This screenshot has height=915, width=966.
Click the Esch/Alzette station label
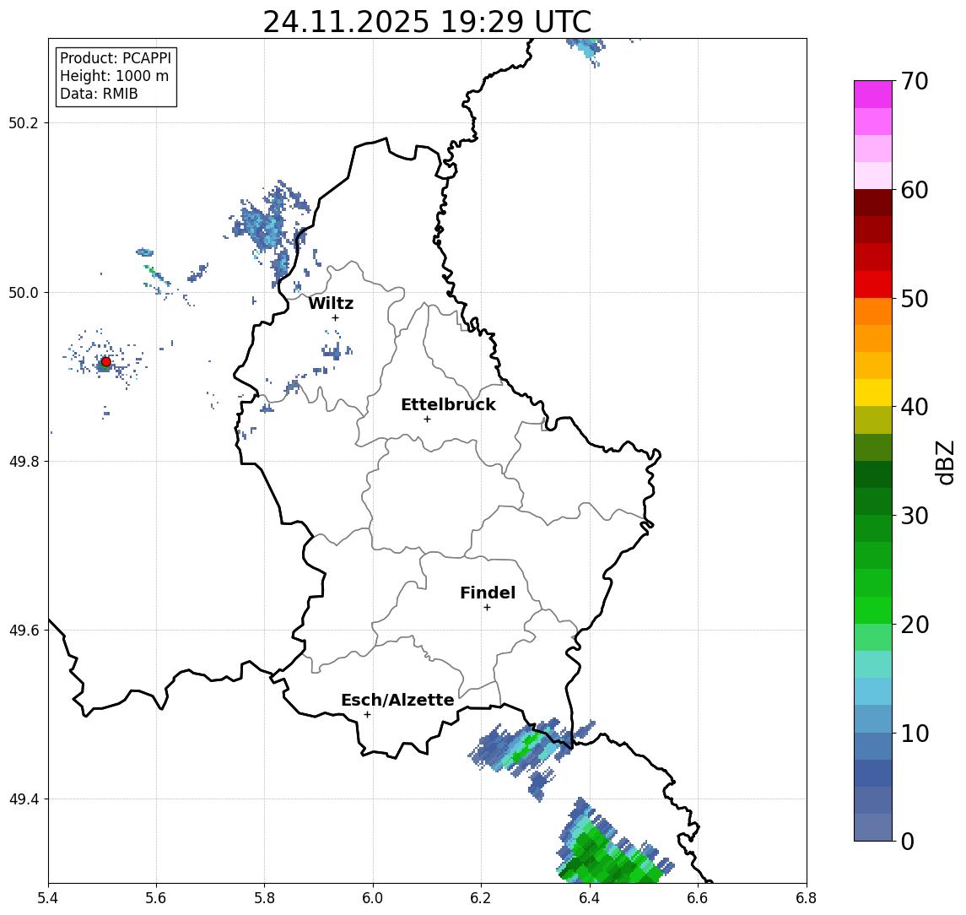pos(397,700)
